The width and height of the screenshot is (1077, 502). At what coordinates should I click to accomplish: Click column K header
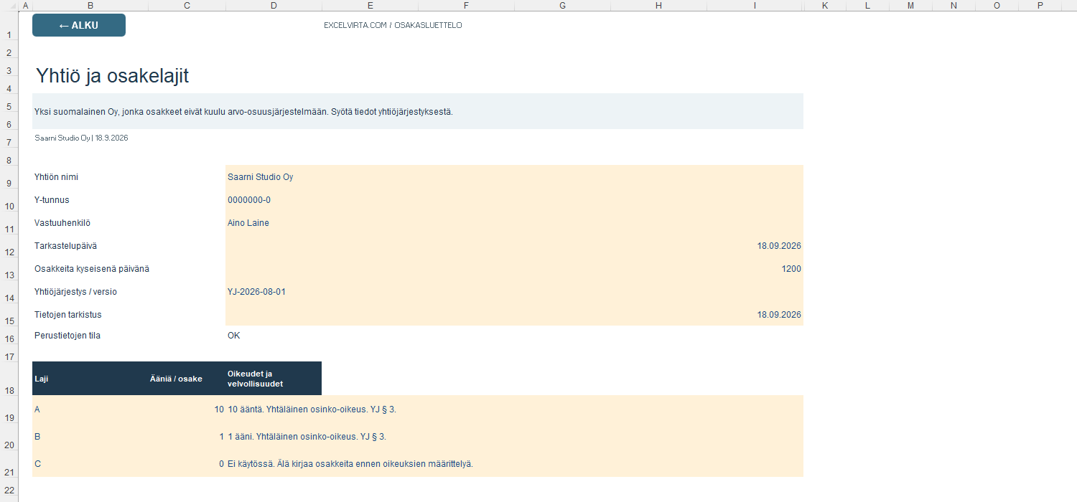tap(824, 6)
